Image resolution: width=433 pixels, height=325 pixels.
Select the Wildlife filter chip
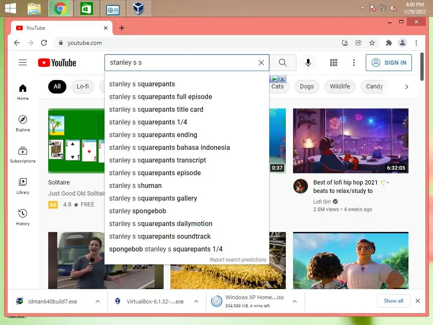click(x=340, y=86)
